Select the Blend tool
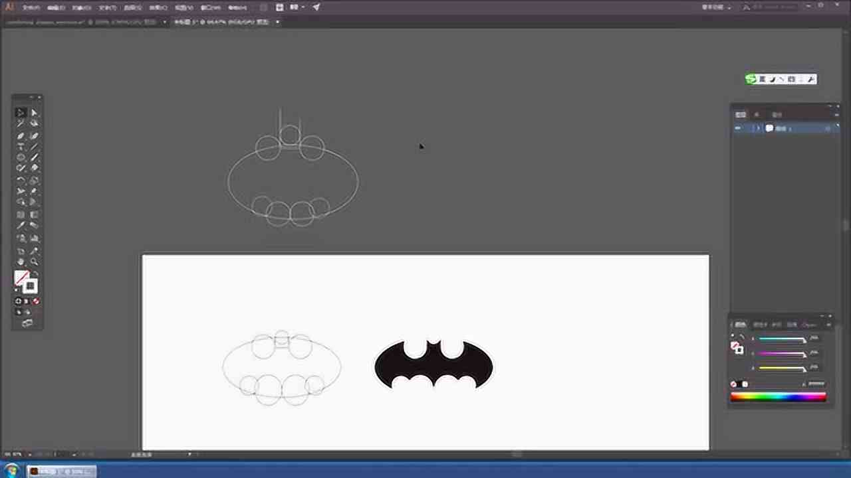The width and height of the screenshot is (851, 478). (34, 226)
